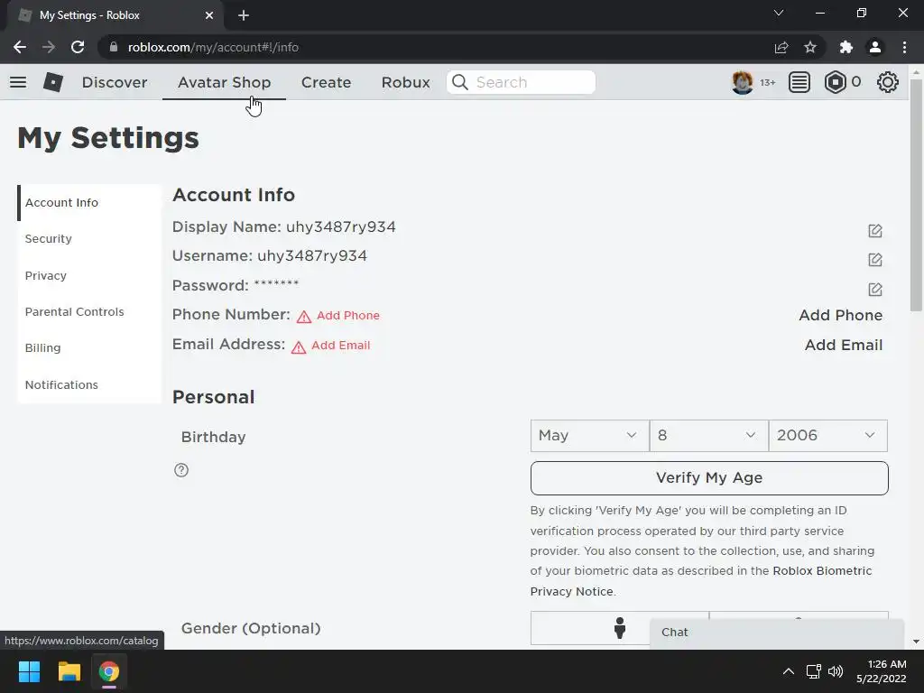Click the search magnifier icon

pyautogui.click(x=460, y=82)
